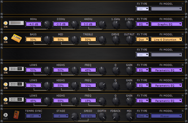
Task: Click the 80Hz value field -4.0 dB
Action: (33, 24)
